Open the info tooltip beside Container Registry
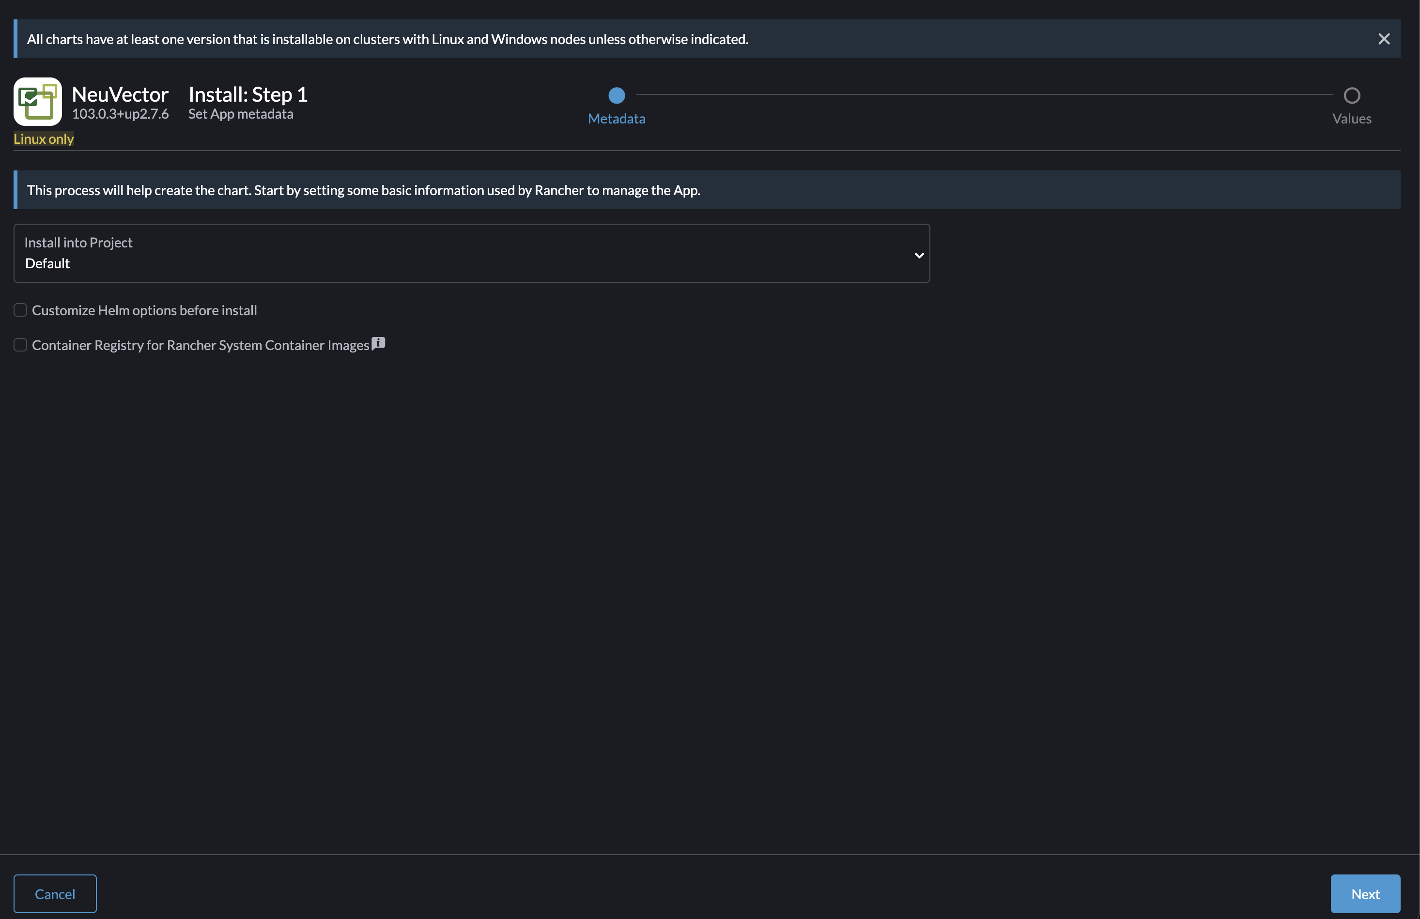Screen dimensions: 1420x919 coord(378,343)
